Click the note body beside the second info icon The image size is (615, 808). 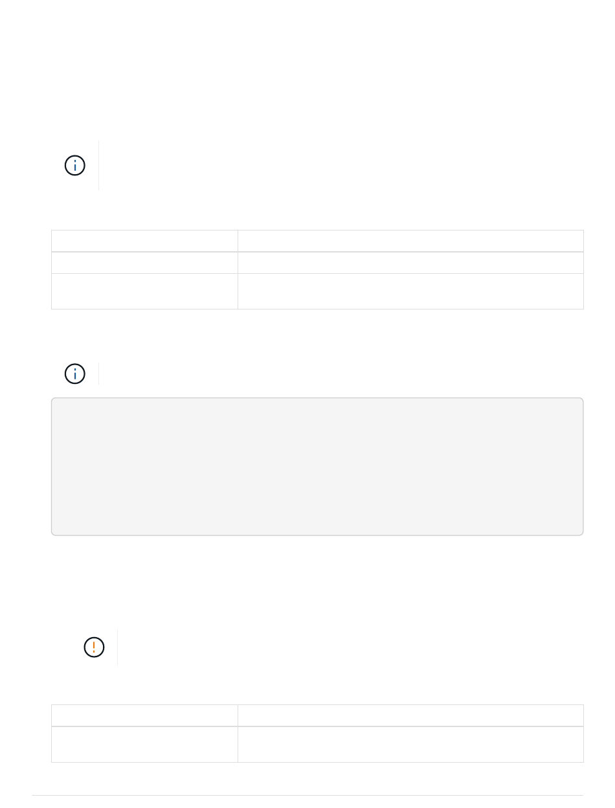pos(341,374)
